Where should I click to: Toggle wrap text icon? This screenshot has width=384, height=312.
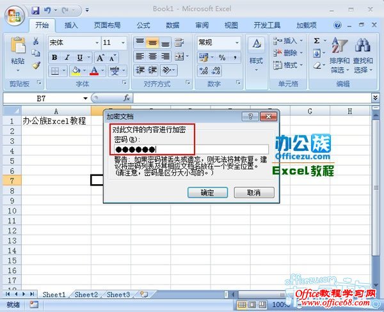click(179, 43)
